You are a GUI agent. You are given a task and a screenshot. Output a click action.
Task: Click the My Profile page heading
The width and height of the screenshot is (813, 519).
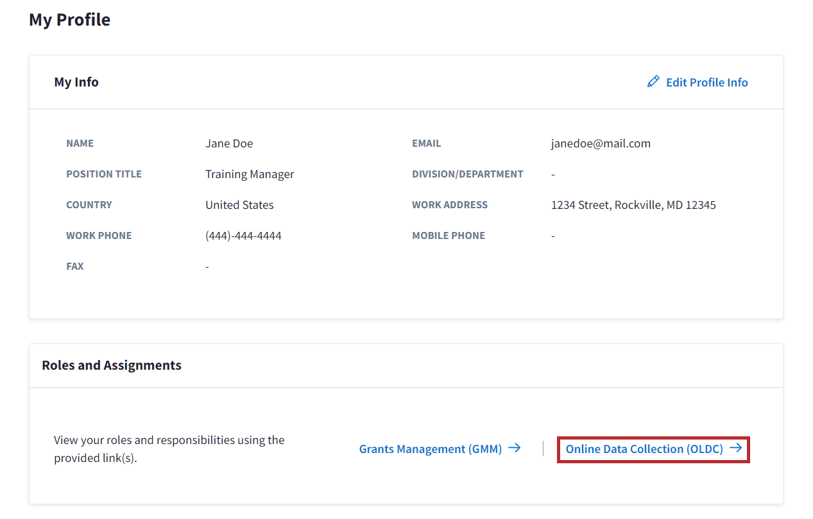pyautogui.click(x=69, y=20)
